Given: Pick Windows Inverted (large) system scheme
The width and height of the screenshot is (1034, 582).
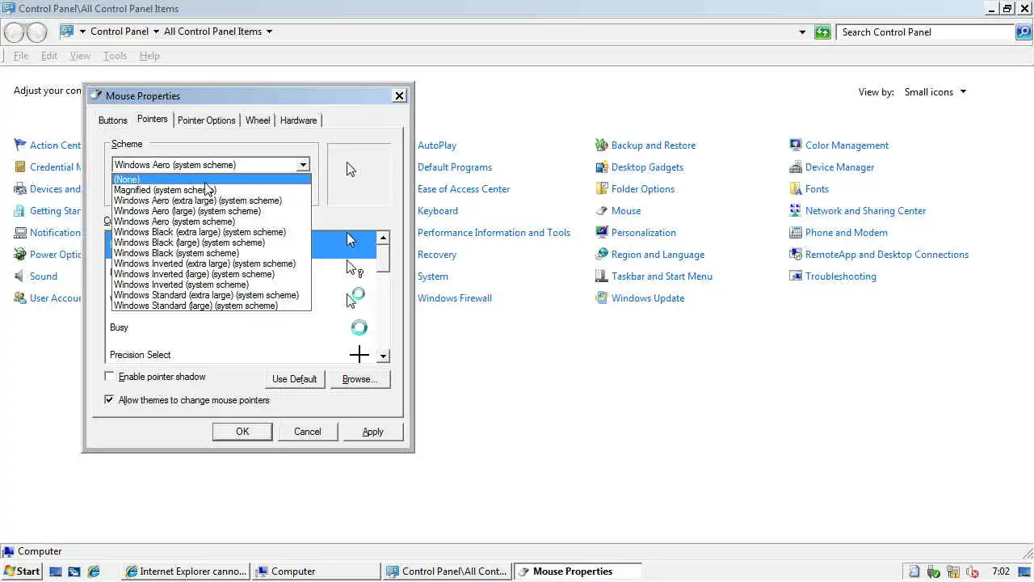Looking at the screenshot, I should [211, 274].
